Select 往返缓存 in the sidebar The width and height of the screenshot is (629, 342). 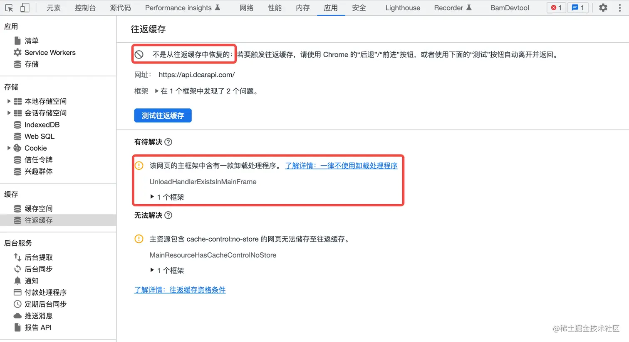[58, 220]
